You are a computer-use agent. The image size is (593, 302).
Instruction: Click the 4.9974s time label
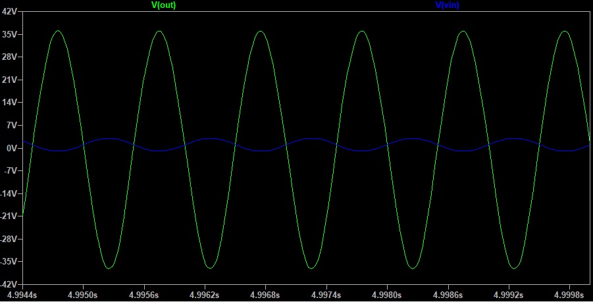tap(326, 295)
